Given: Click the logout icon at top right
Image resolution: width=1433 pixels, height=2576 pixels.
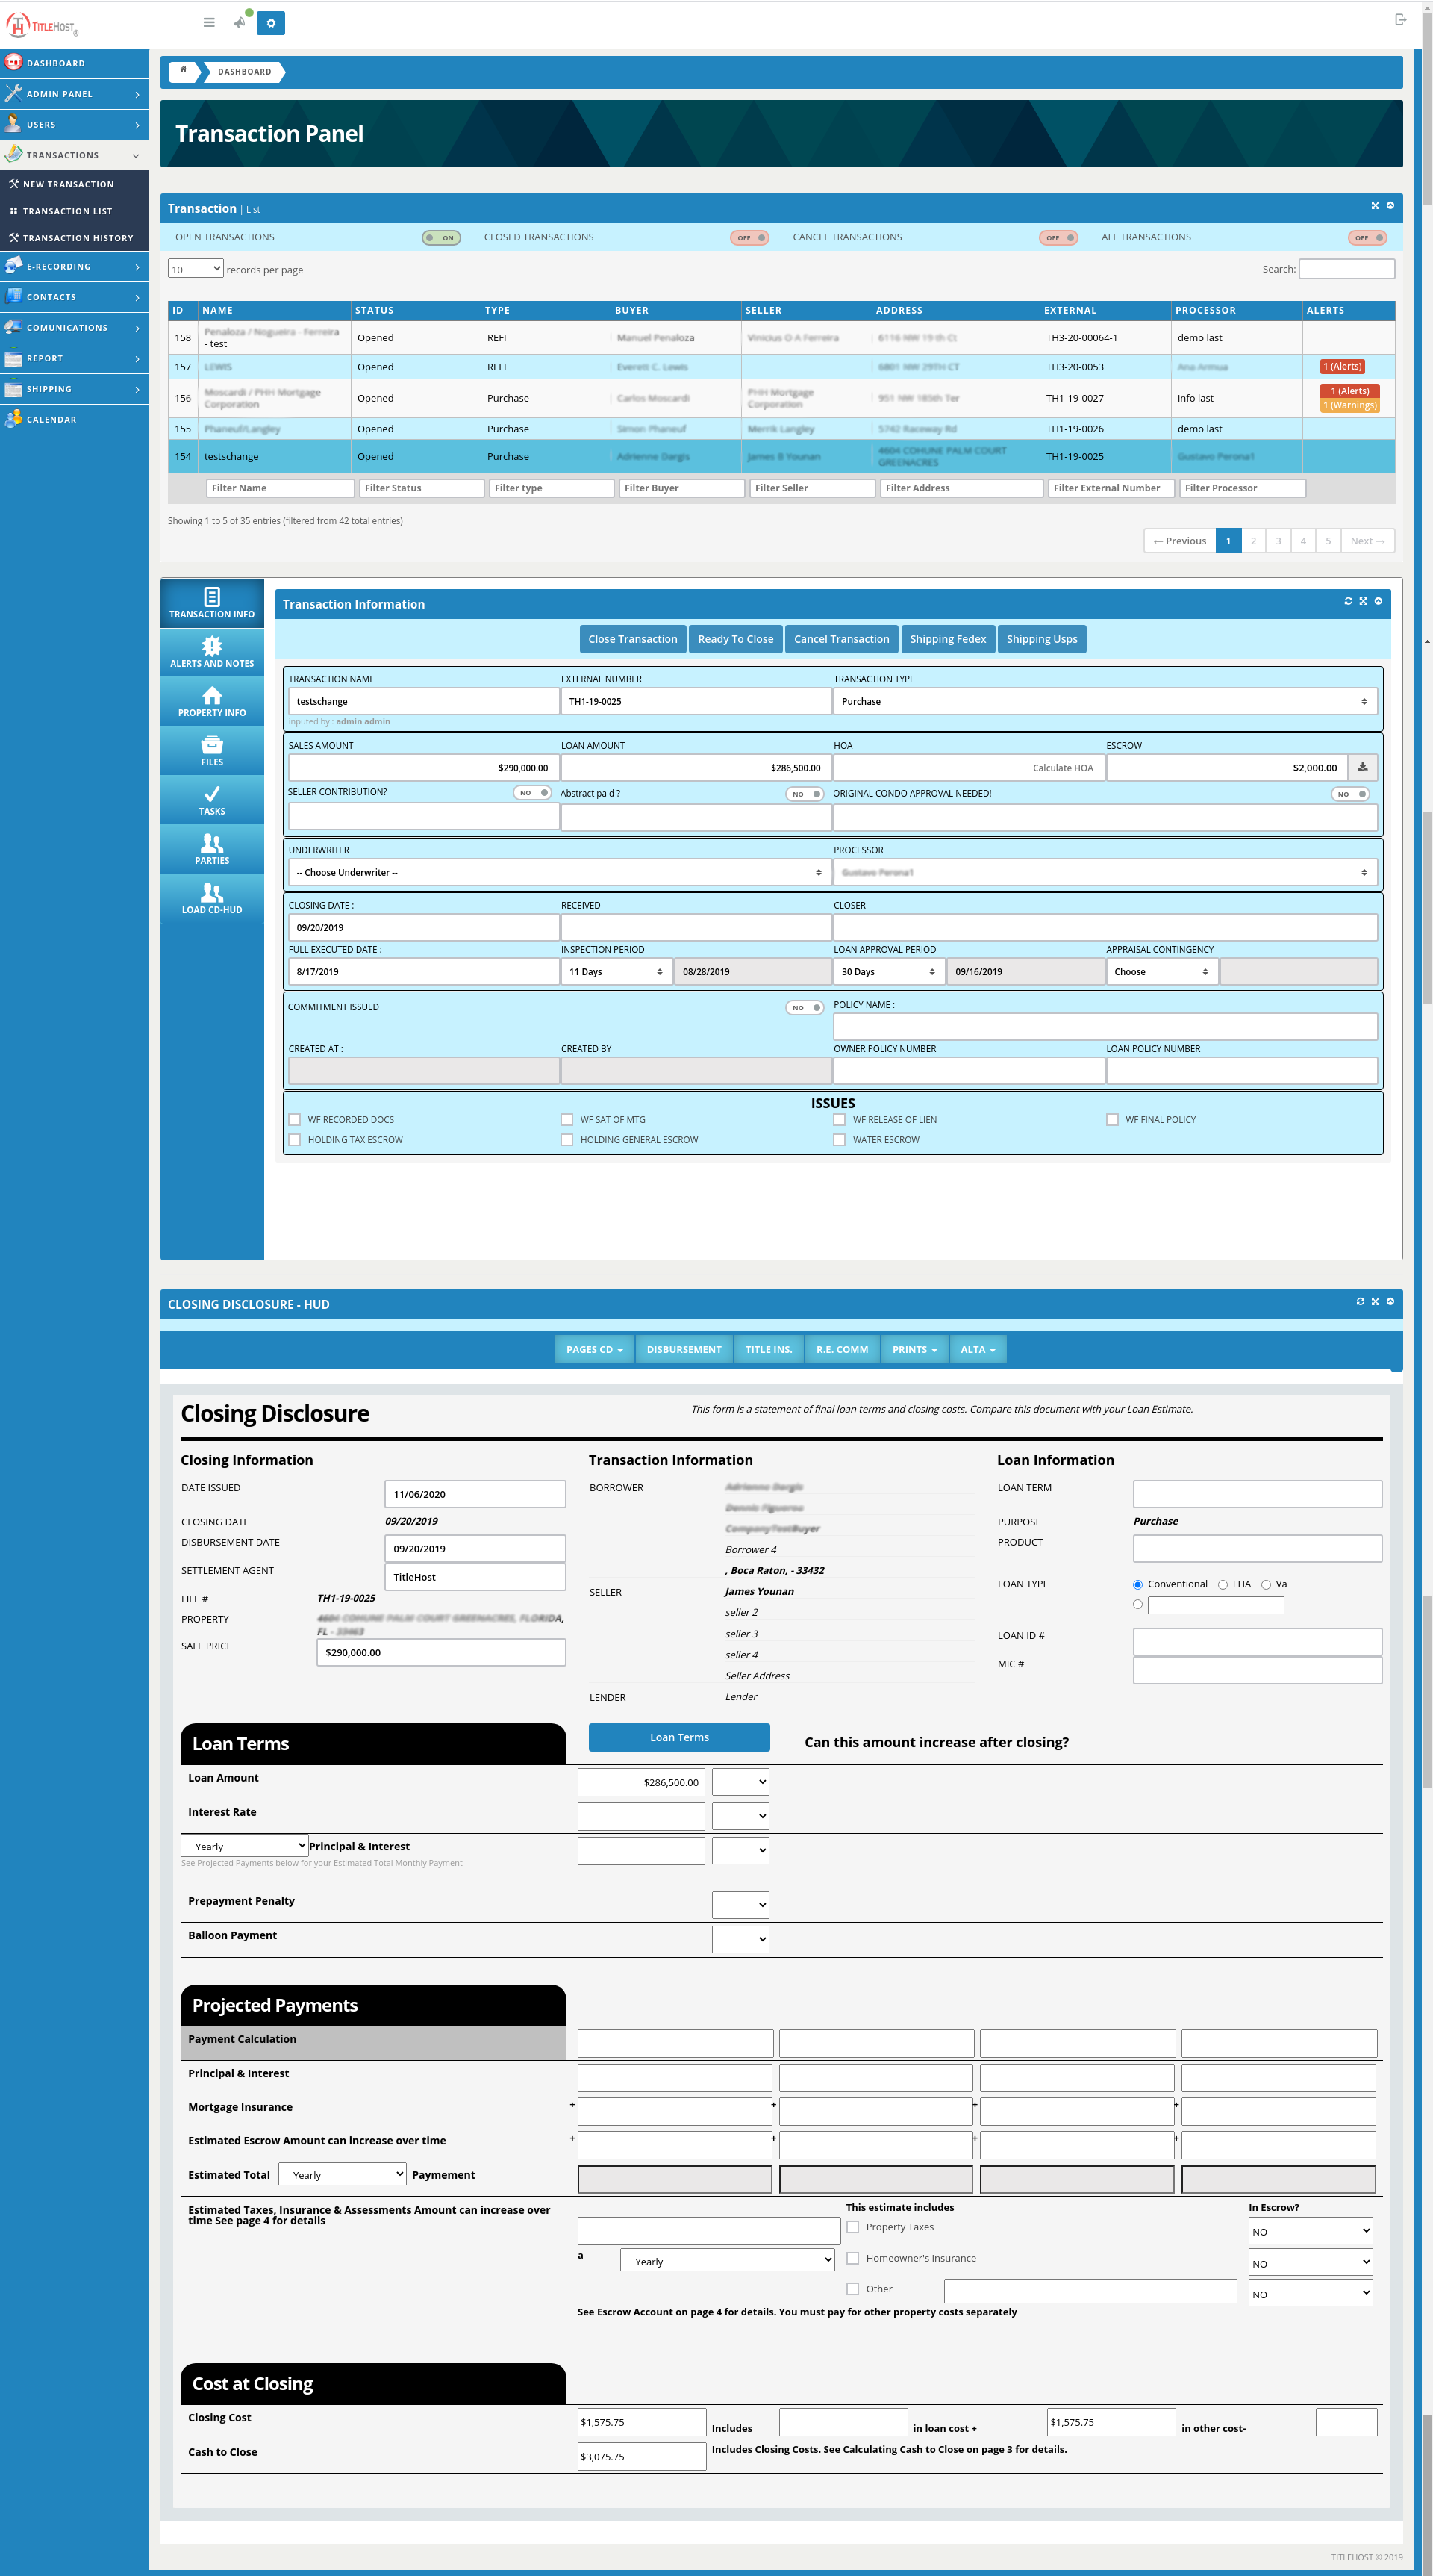Looking at the screenshot, I should 1400,20.
